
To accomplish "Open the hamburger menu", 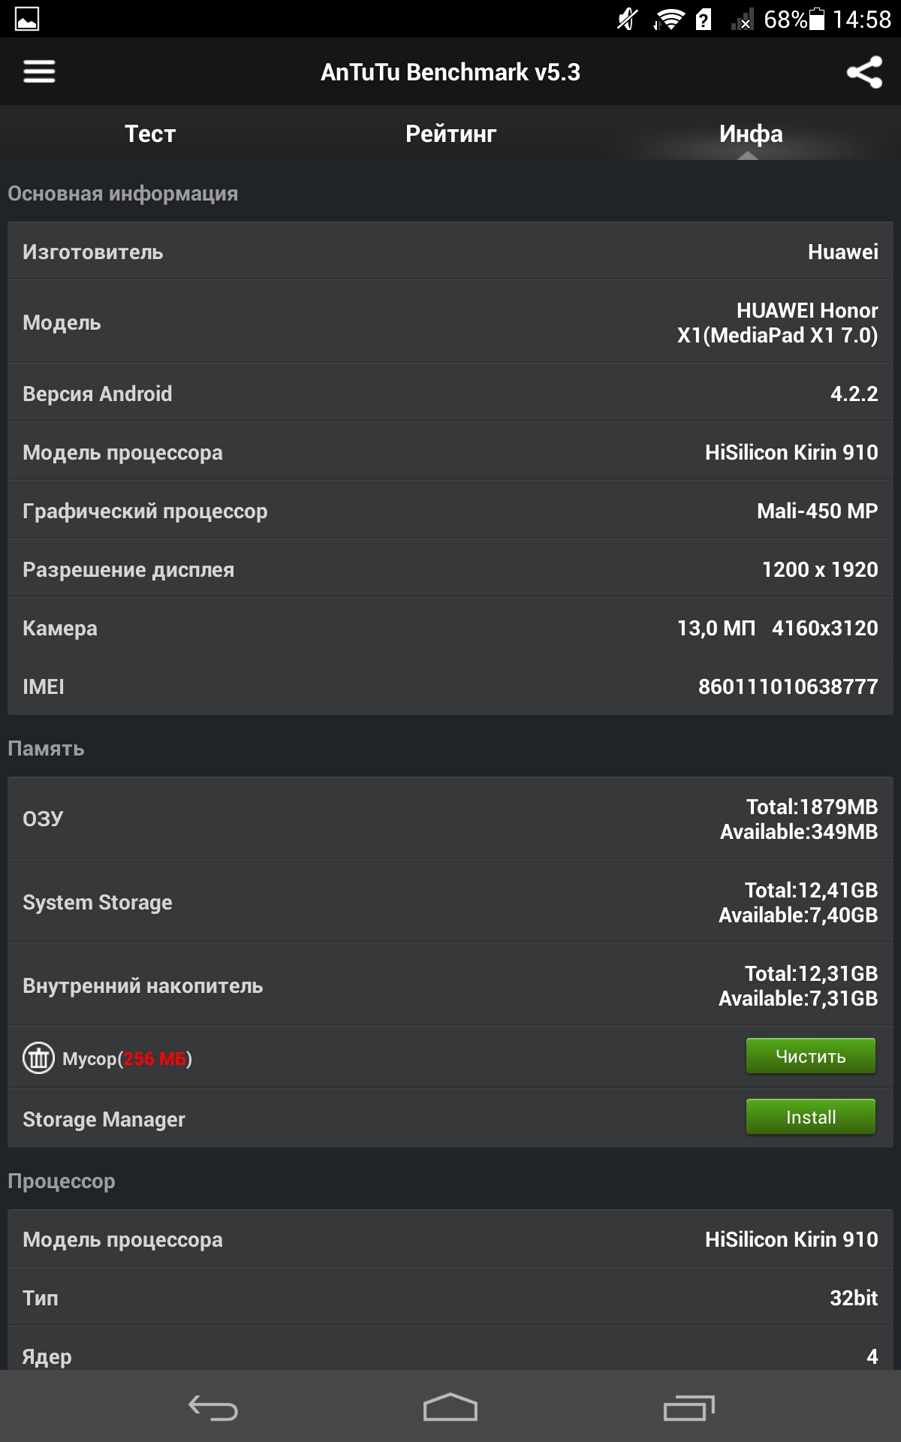I will [39, 71].
